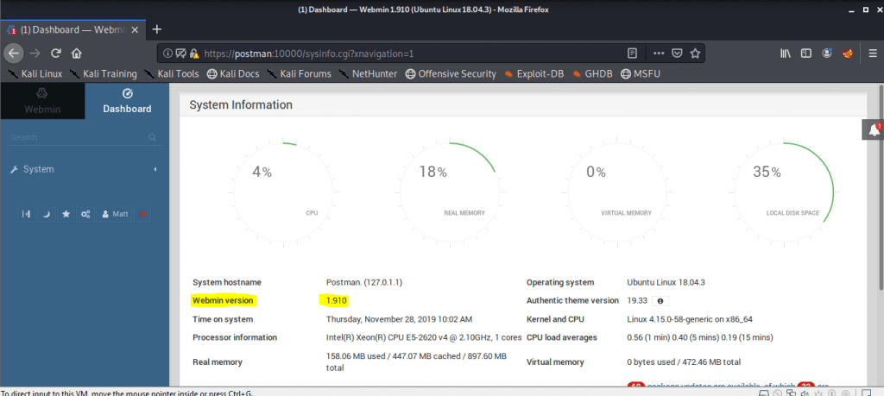Click the System Information panel heading

(241, 104)
